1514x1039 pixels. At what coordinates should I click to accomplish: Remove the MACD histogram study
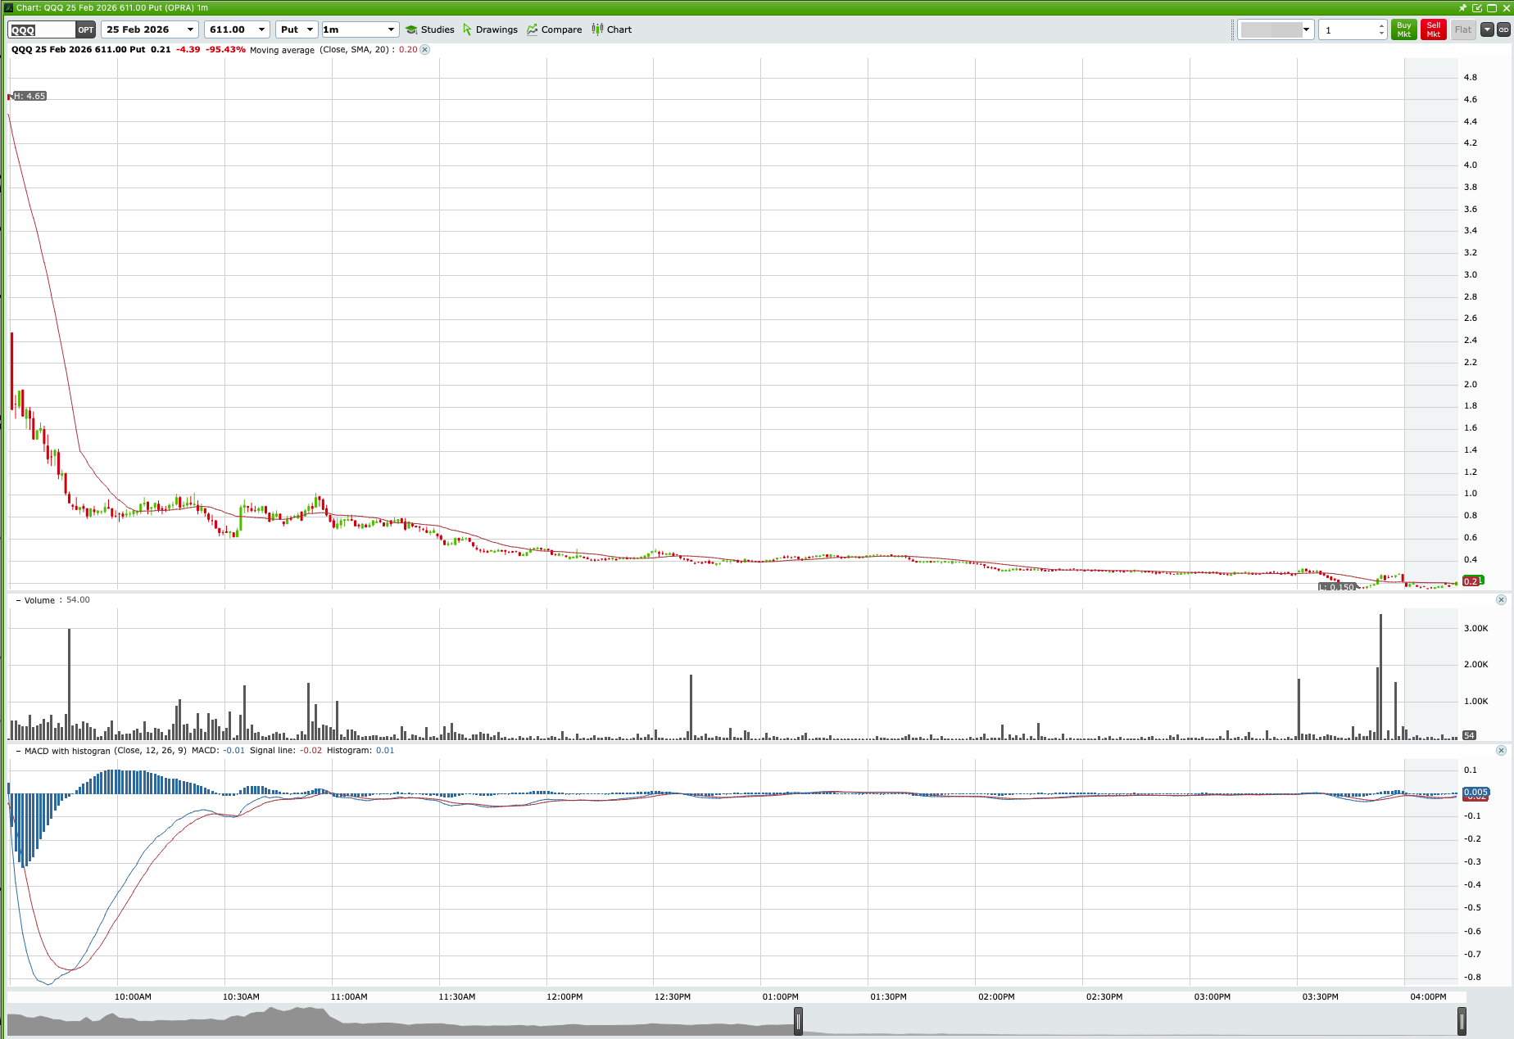[1502, 750]
